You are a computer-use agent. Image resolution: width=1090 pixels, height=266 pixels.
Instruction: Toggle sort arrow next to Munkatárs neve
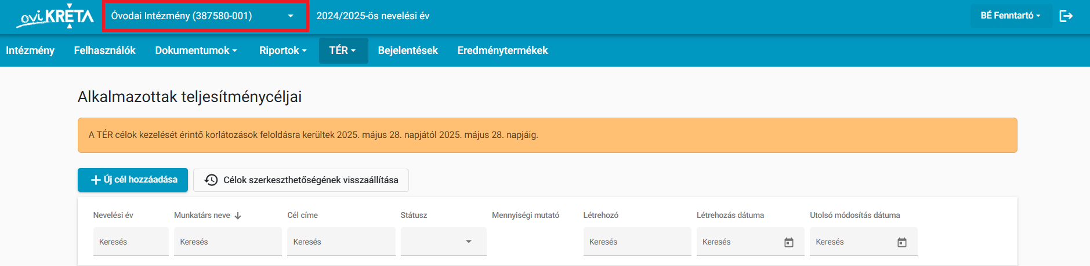coord(238,216)
